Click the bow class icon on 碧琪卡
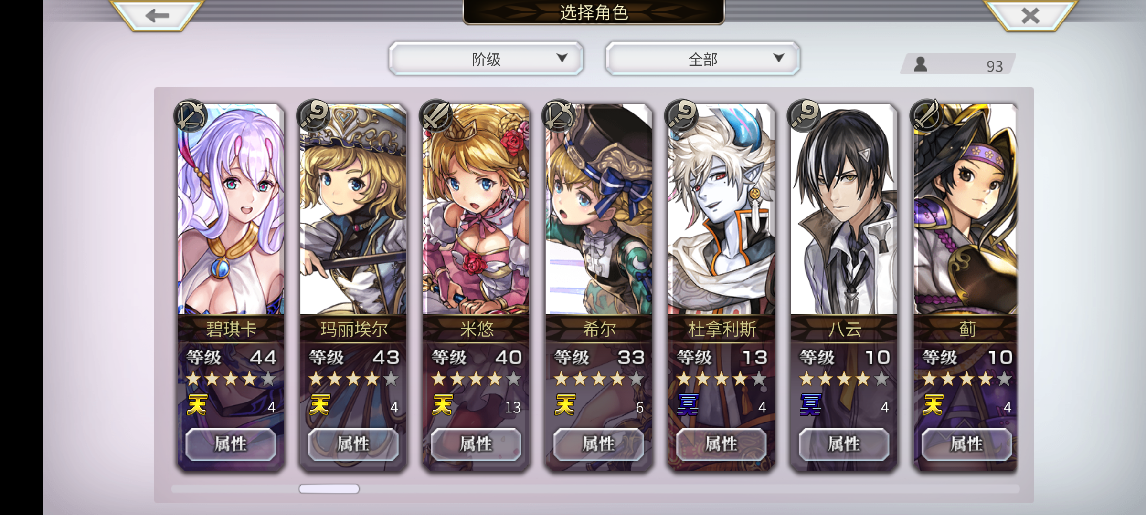The width and height of the screenshot is (1146, 515). point(191,116)
